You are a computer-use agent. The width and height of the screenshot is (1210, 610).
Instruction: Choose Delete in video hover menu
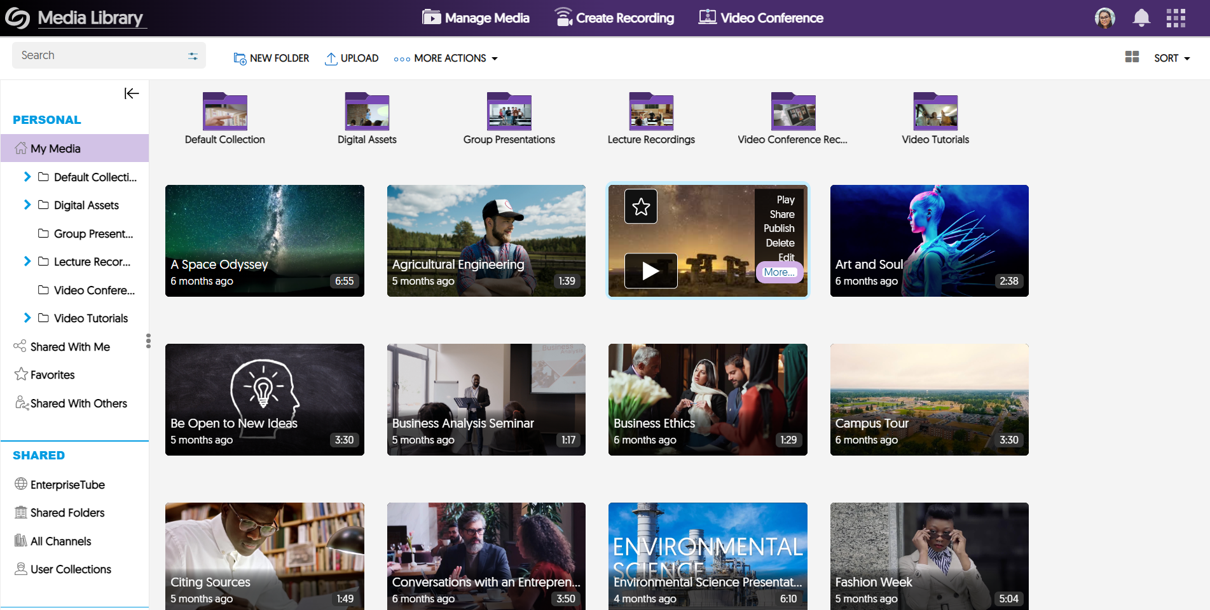780,243
